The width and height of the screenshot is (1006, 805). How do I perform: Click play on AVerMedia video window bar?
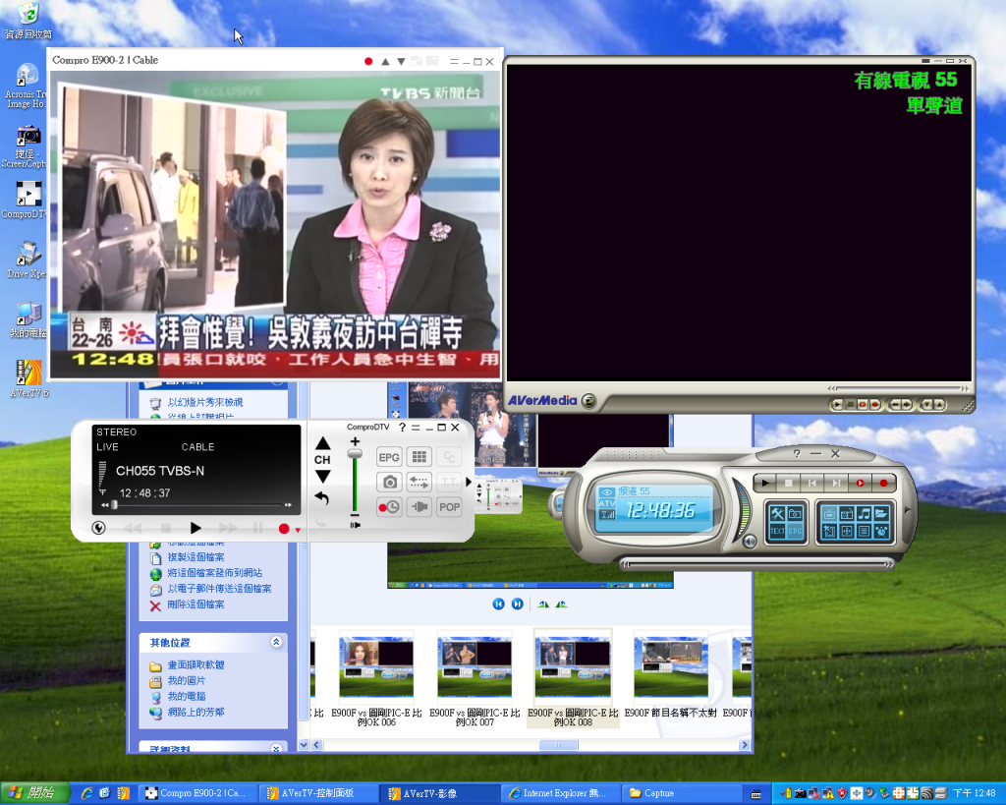(838, 404)
